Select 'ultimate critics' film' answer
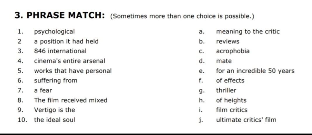The width and height of the screenshot is (312, 135). (246, 120)
